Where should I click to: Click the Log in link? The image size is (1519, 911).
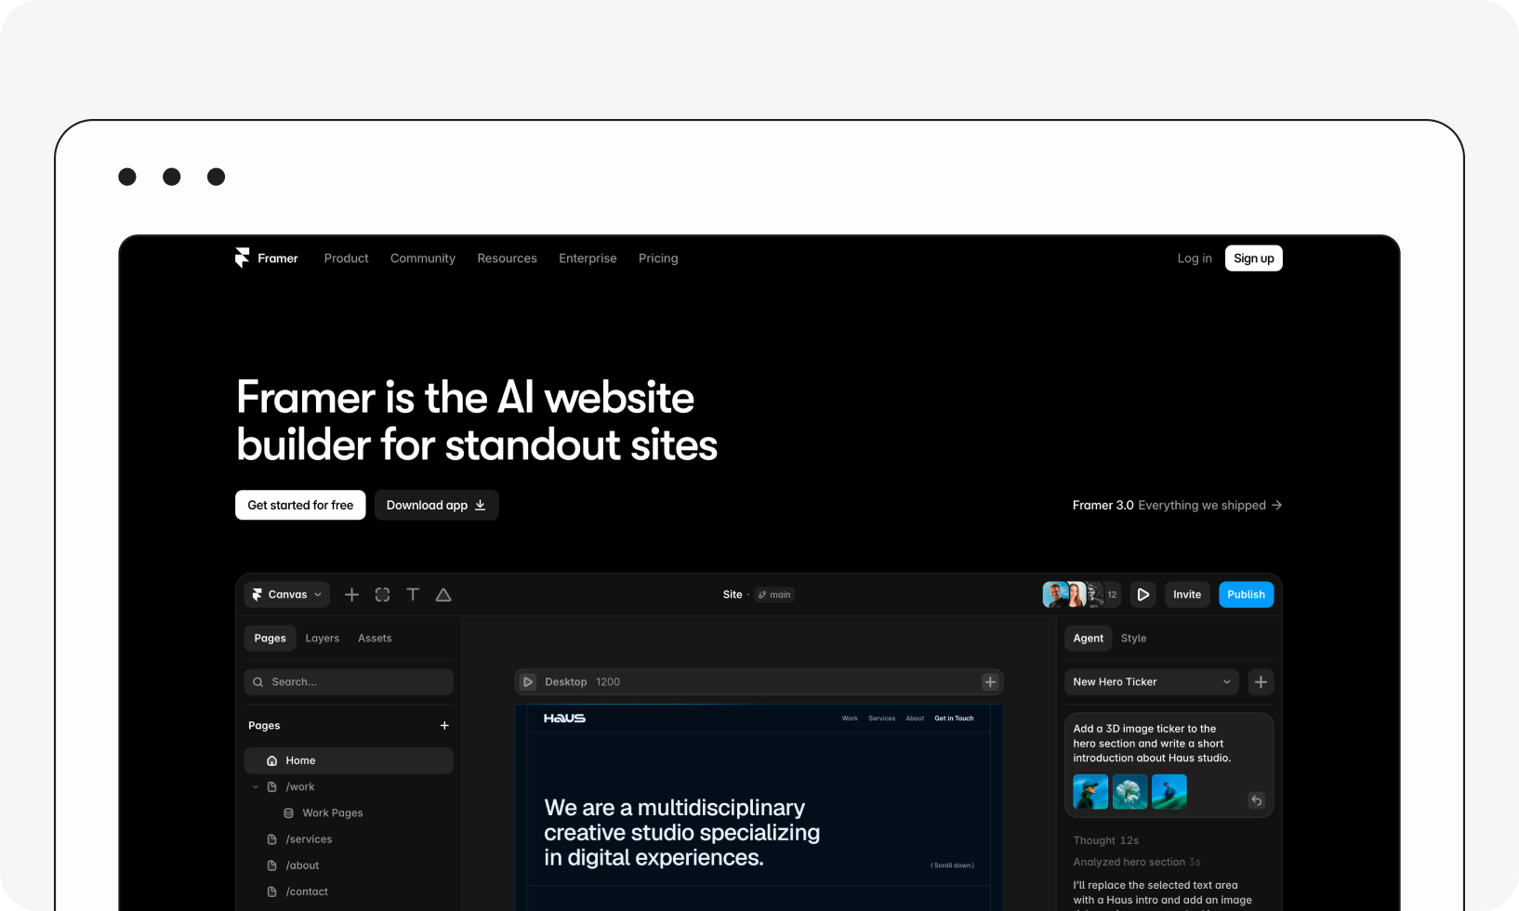1195,258
